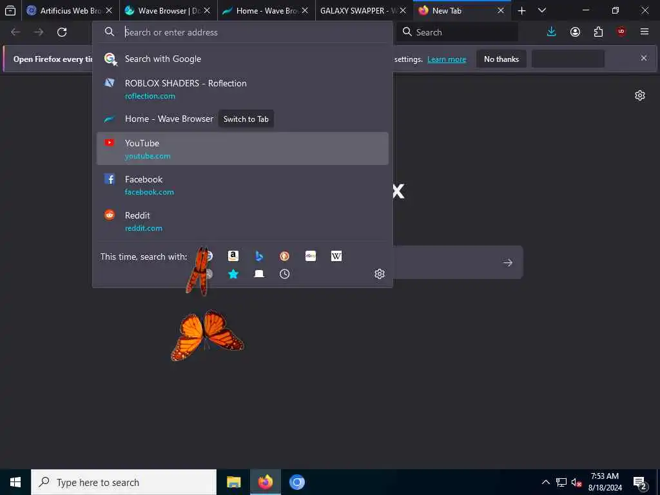Switch to the Wave Browser download tab
The height and width of the screenshot is (495, 660).
(x=168, y=10)
